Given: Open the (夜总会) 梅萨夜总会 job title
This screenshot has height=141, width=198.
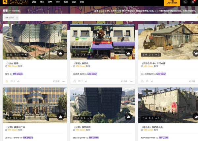Looking at the screenshot, I should pyautogui.click(x=152, y=127).
